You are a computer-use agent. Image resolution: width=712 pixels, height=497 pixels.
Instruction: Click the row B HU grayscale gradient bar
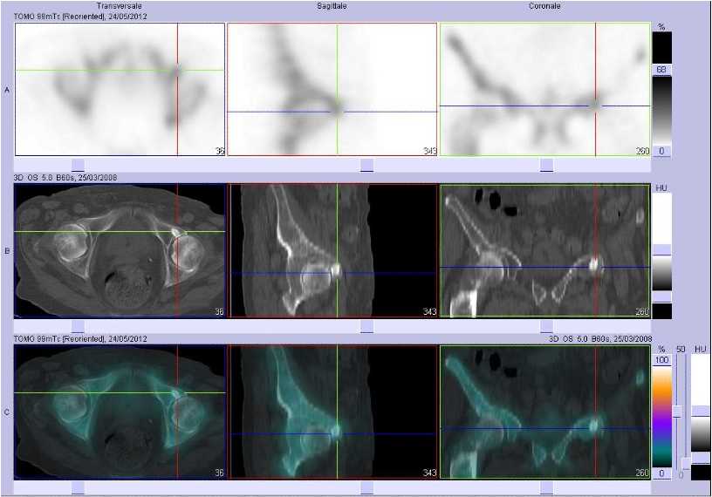tap(661, 273)
